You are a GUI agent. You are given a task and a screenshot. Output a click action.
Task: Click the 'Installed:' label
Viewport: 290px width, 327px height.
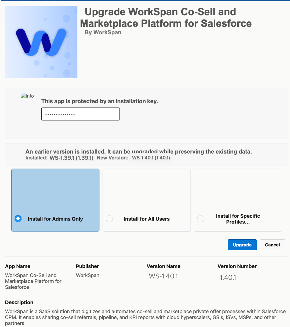[37, 158]
